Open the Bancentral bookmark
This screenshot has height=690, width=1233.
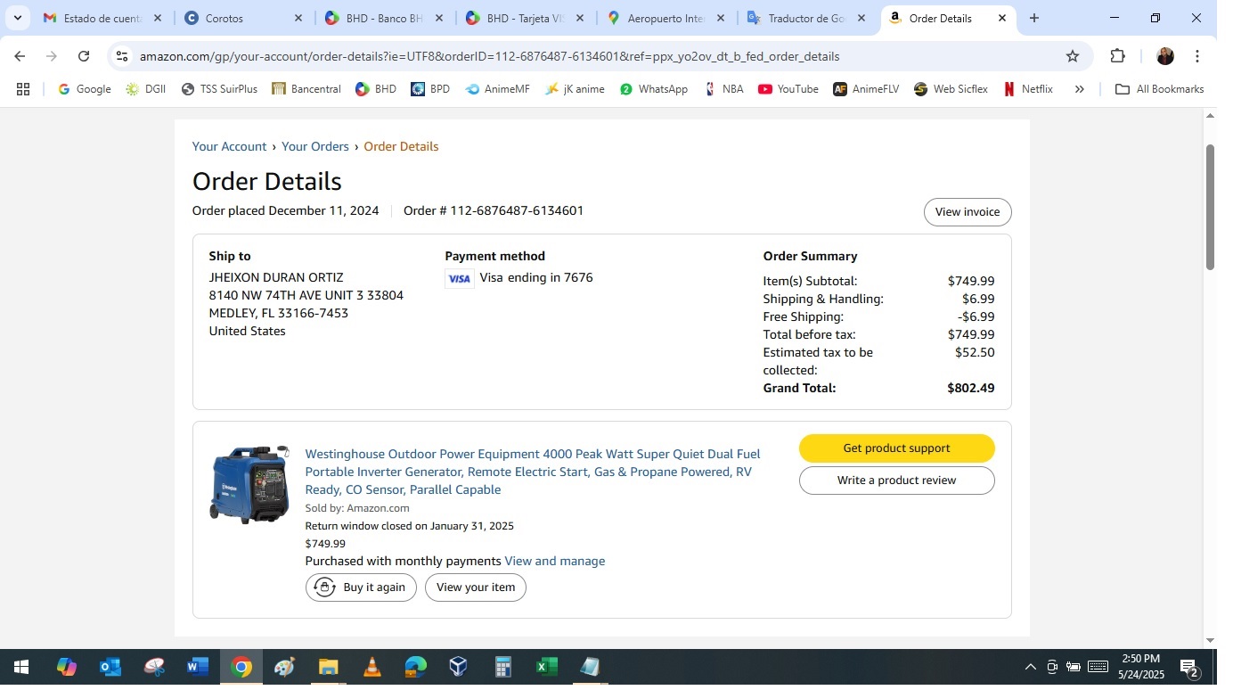(x=306, y=89)
